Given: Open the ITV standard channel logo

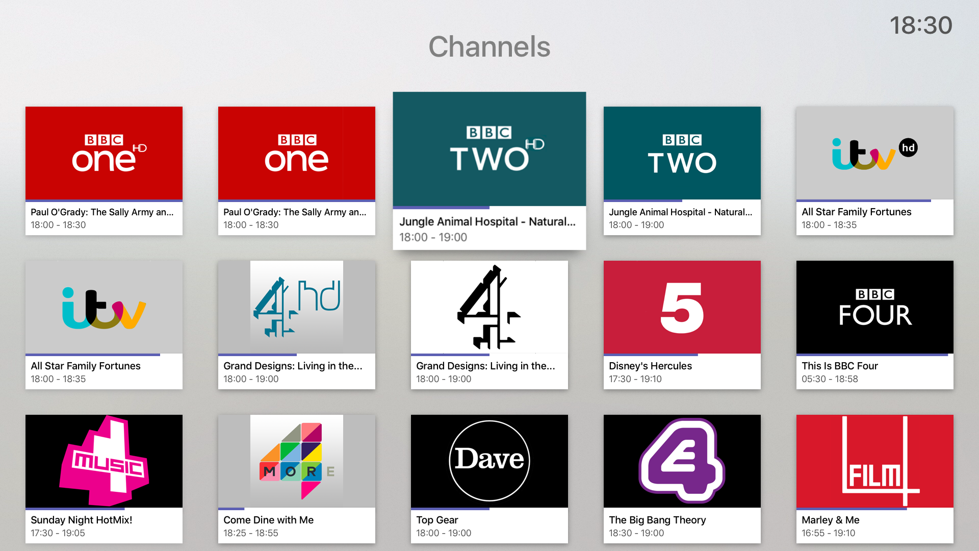Looking at the screenshot, I should 104,307.
